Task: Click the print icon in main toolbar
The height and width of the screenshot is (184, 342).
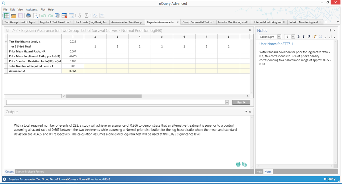Action: [x=28, y=16]
